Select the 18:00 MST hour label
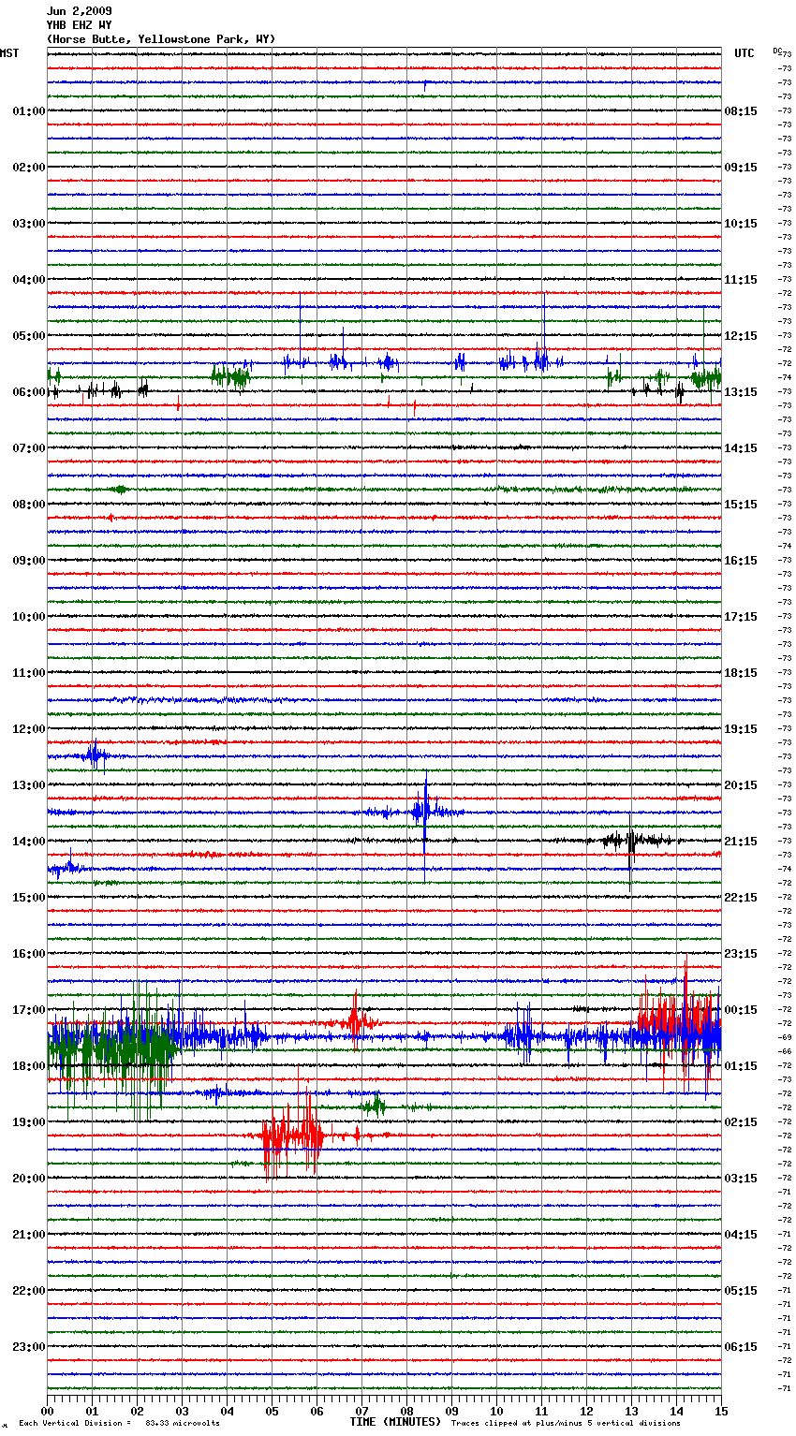The height and width of the screenshot is (1436, 796). 29,1066
